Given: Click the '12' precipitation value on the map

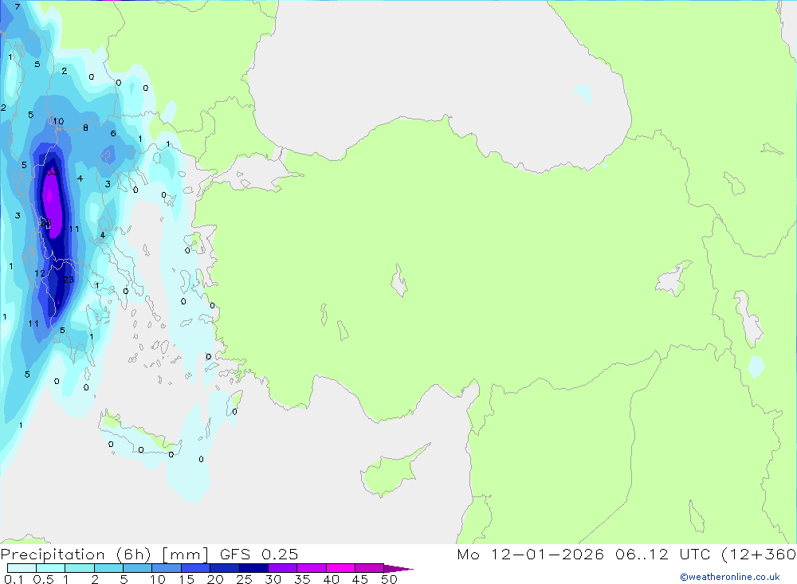Looking at the screenshot, I should [40, 273].
